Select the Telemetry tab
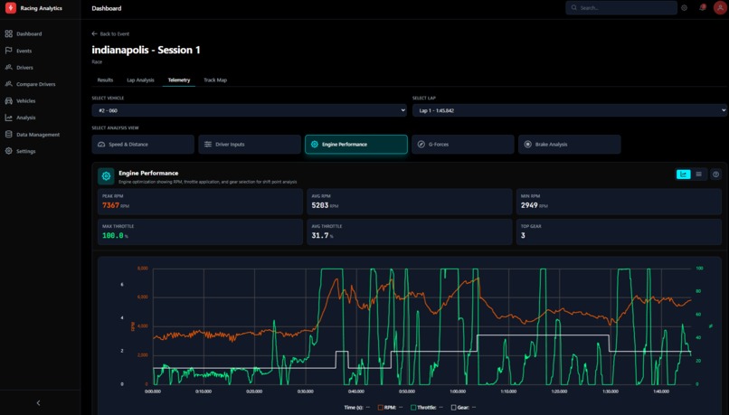Screen dimensions: 729x415 [179, 80]
